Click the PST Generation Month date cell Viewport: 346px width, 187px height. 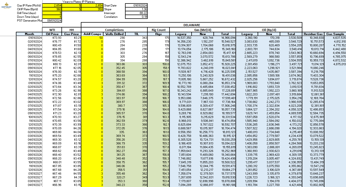point(52,20)
